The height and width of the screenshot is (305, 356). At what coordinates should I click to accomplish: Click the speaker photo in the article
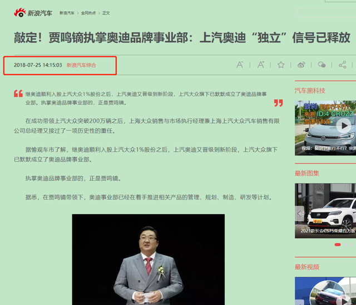[149, 259]
